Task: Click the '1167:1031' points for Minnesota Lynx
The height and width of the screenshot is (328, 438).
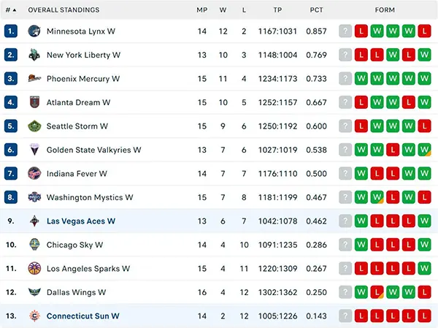Action: point(277,31)
